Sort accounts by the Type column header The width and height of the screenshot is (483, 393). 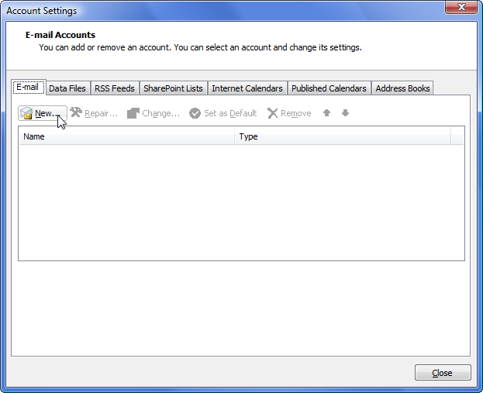point(341,136)
